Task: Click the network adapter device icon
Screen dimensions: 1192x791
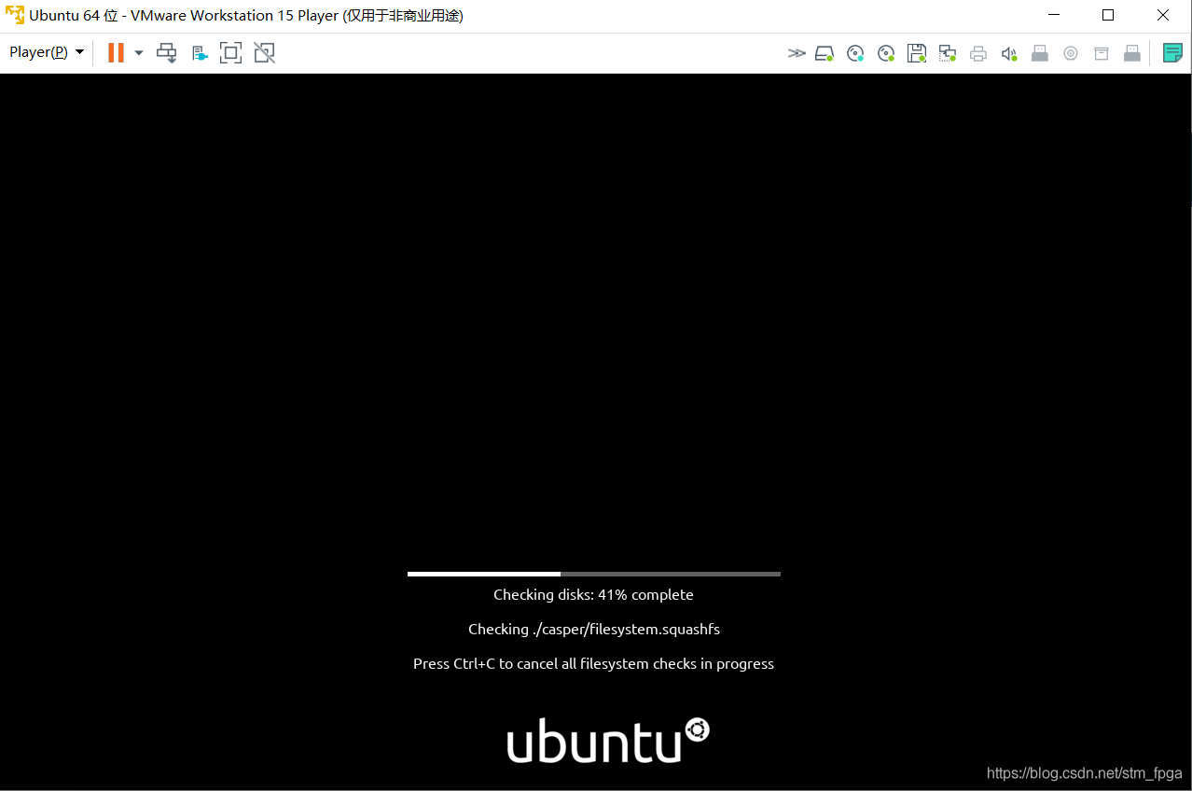Action: tap(948, 52)
